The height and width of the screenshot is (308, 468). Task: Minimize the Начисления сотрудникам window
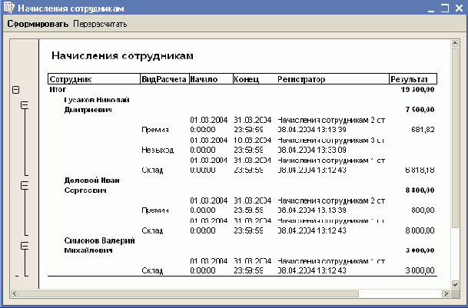(431, 8)
